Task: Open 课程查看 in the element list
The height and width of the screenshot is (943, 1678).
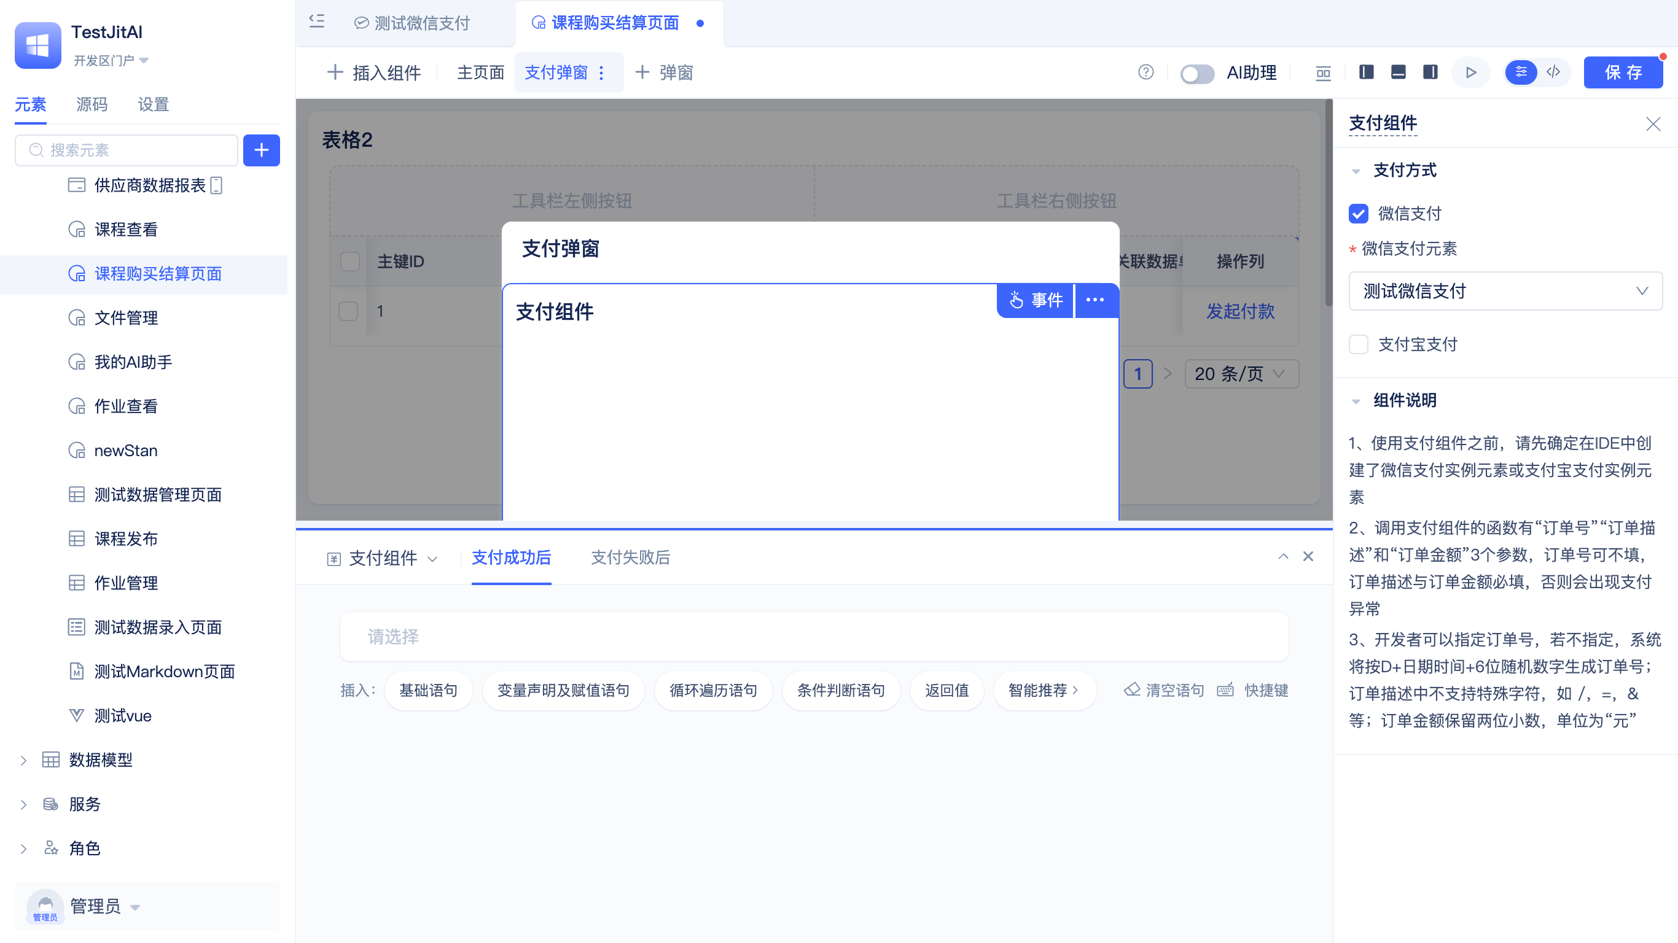Action: click(126, 230)
